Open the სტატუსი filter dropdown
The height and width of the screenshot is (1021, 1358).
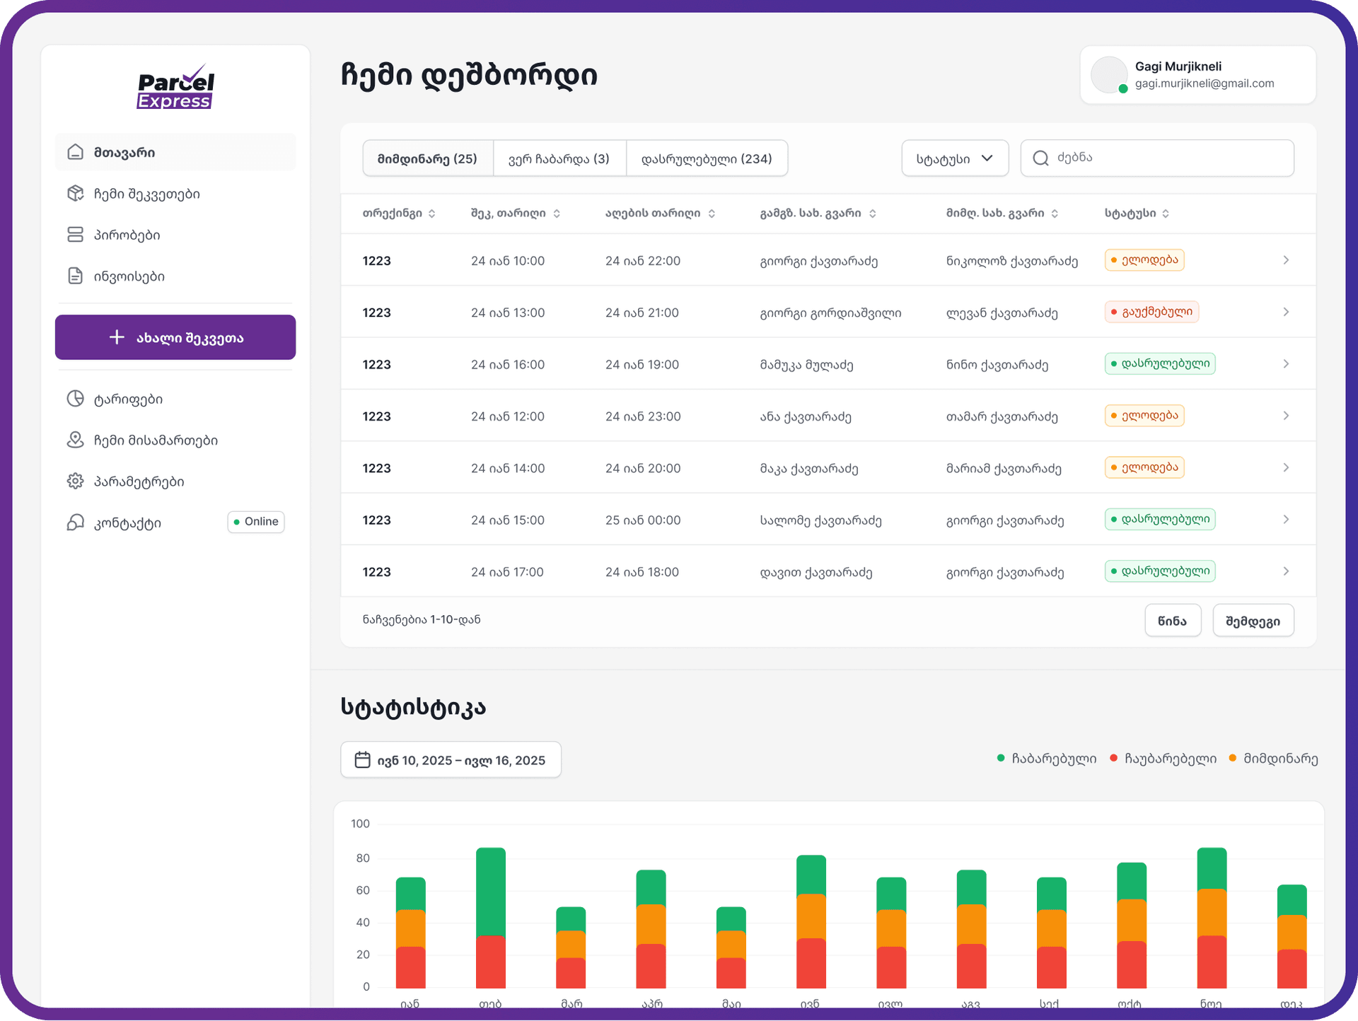coord(954,158)
